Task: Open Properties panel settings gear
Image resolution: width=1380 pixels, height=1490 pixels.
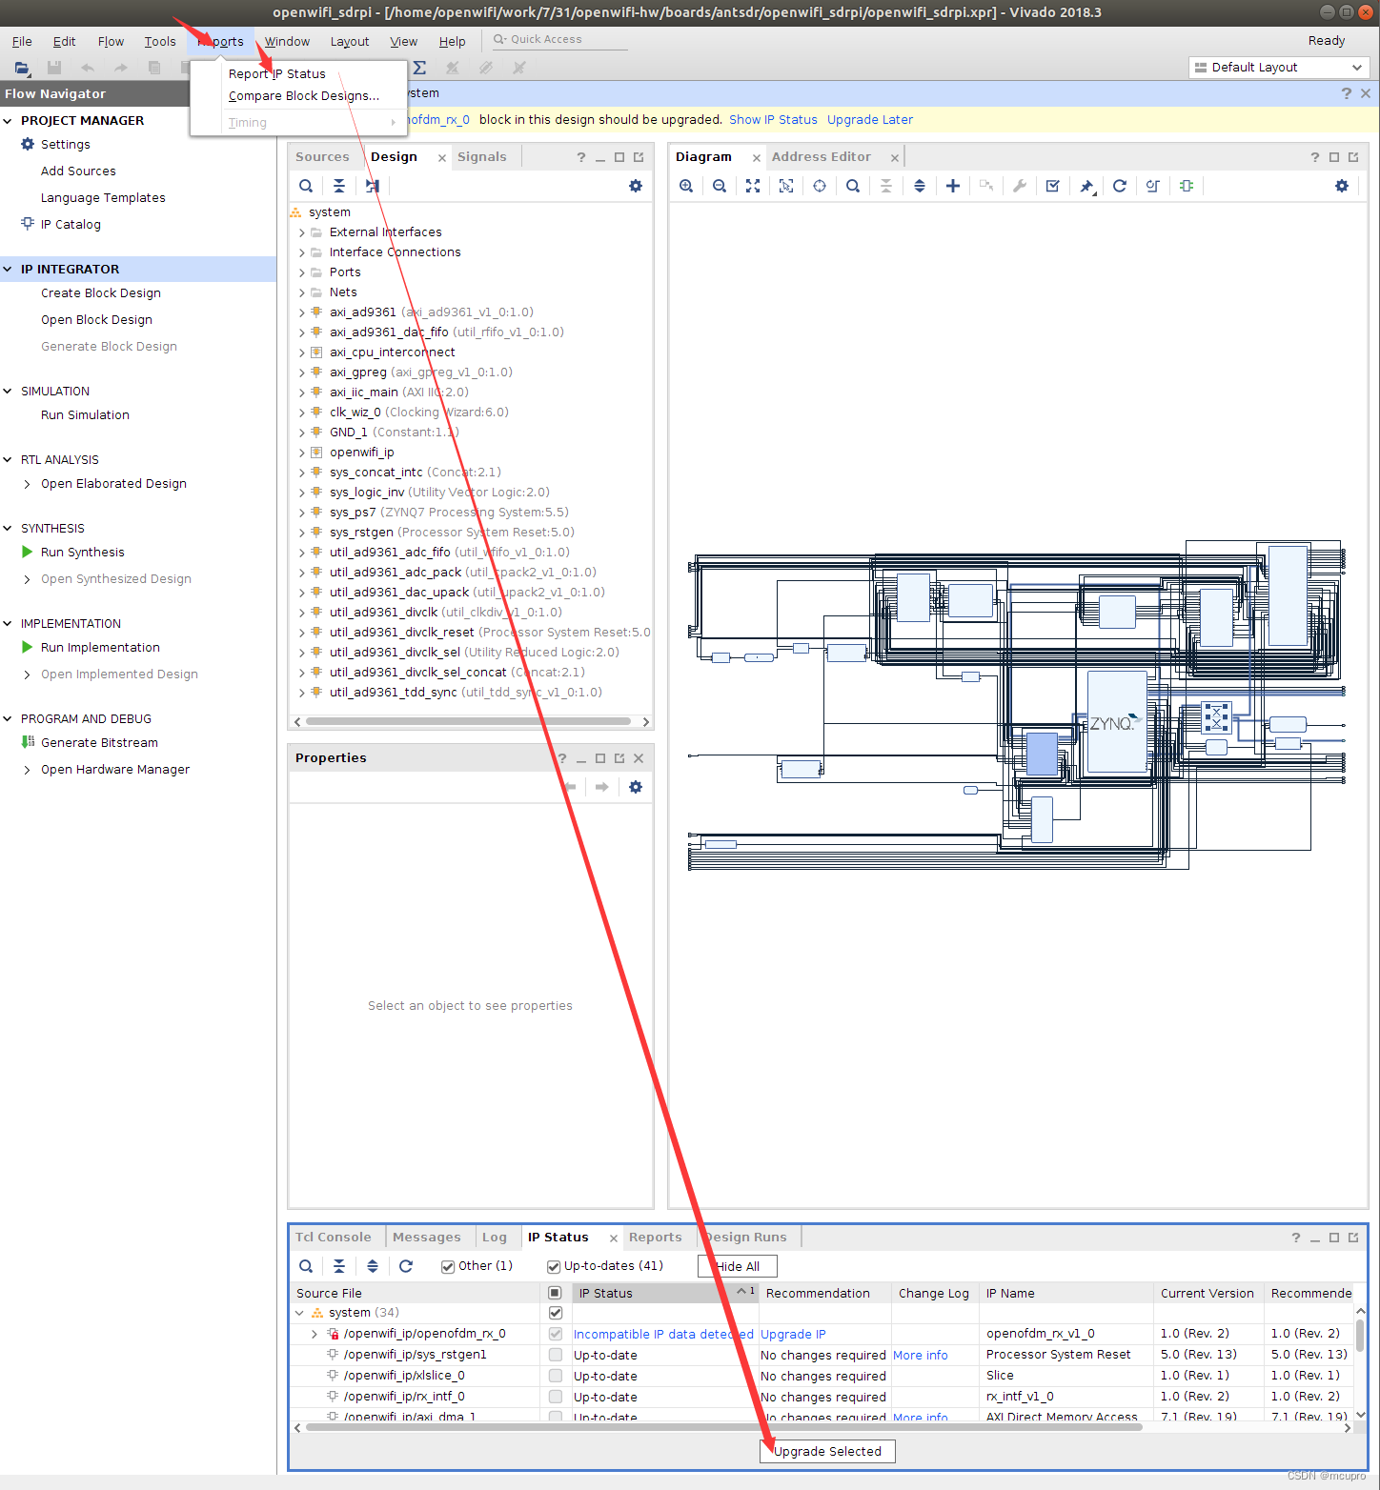Action: [636, 787]
